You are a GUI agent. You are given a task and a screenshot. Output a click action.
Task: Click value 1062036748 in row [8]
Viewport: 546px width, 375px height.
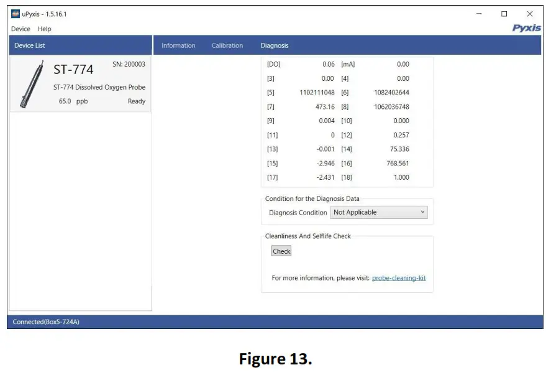pyautogui.click(x=391, y=106)
